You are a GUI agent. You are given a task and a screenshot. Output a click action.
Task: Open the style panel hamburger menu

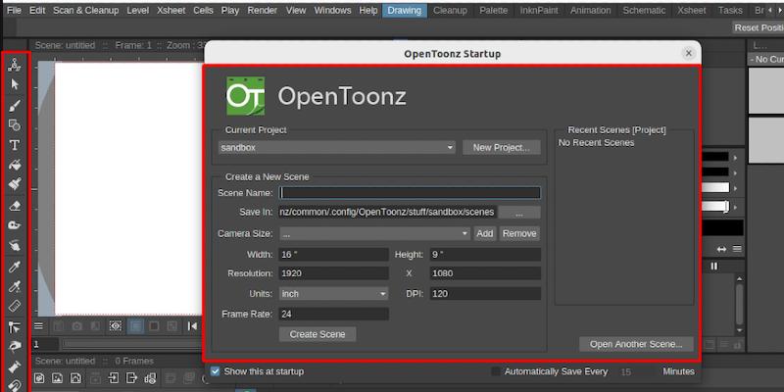click(738, 249)
